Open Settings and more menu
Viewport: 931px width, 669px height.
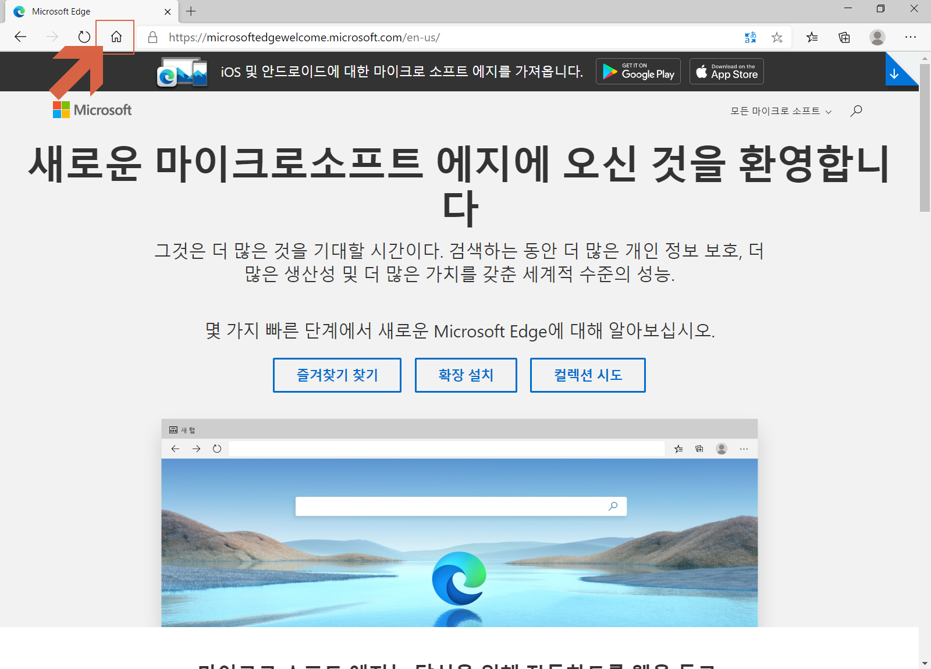(x=911, y=37)
